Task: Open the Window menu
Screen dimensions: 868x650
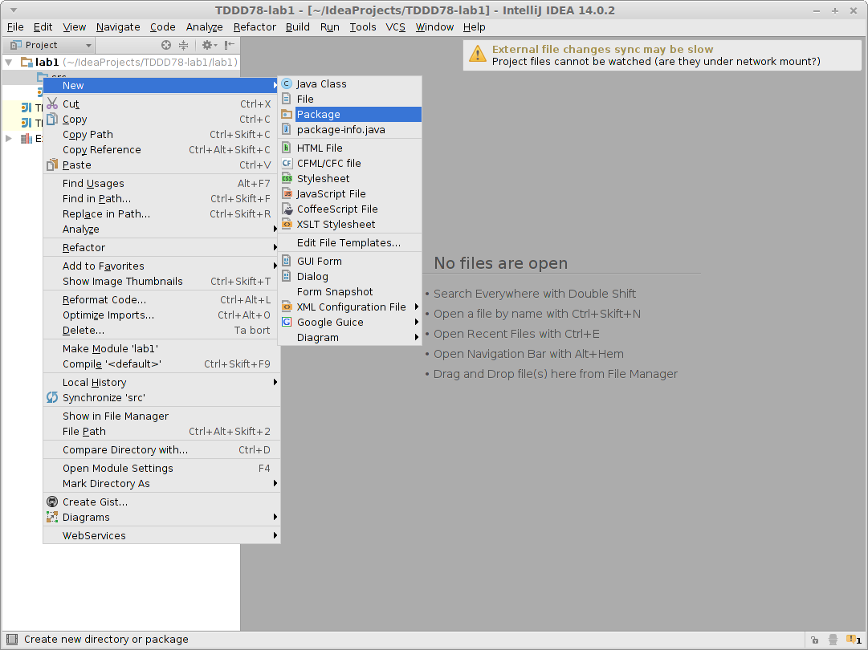Action: click(434, 27)
